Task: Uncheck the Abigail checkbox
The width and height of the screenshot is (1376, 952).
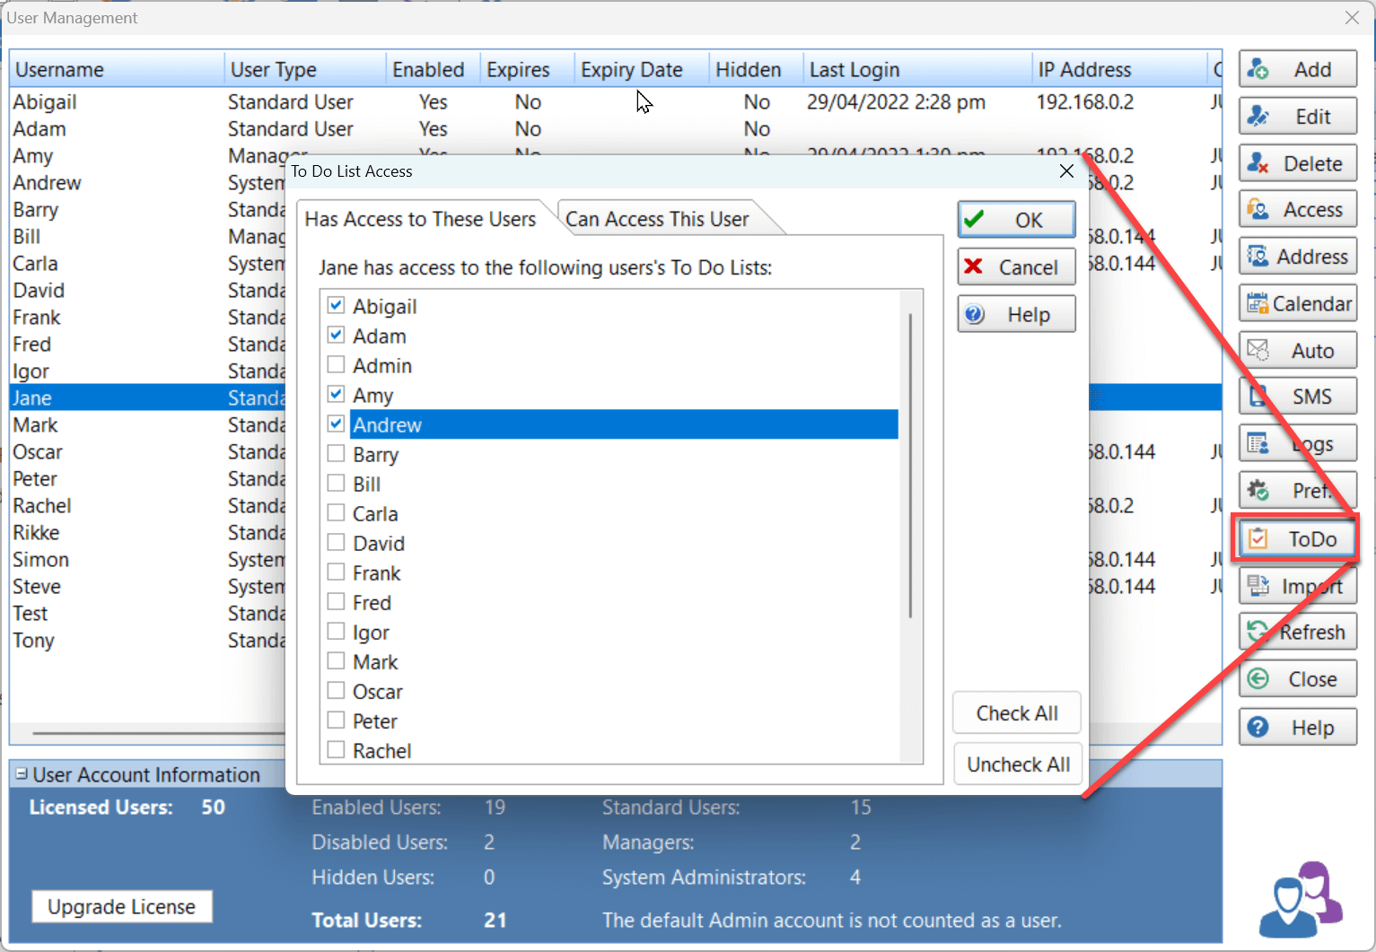Action: point(336,305)
